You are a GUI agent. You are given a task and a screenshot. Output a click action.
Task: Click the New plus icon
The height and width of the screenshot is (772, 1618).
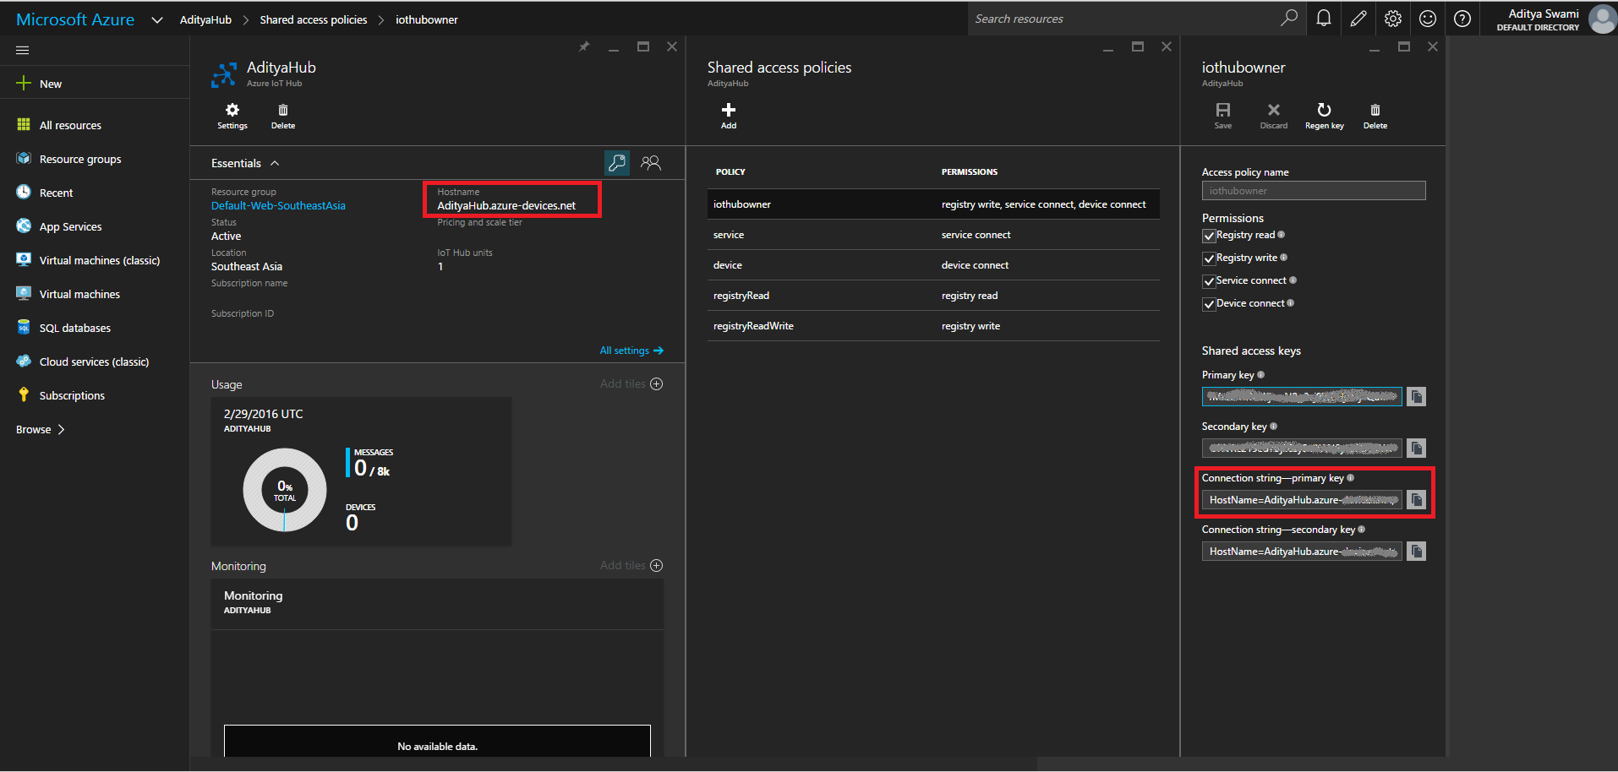coord(24,83)
